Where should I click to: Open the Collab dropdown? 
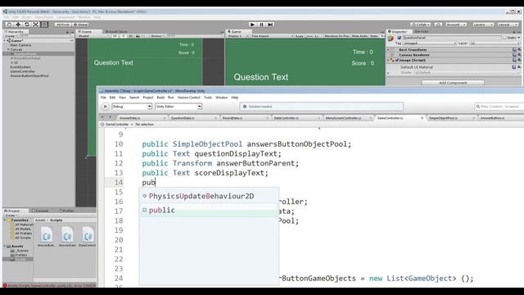pyautogui.click(x=420, y=25)
